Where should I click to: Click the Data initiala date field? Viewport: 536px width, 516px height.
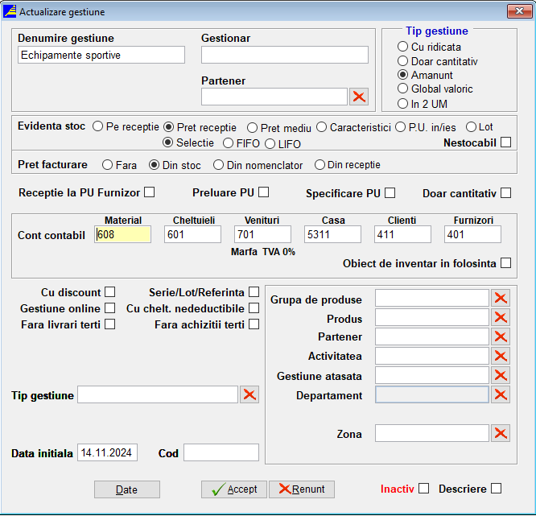107,453
